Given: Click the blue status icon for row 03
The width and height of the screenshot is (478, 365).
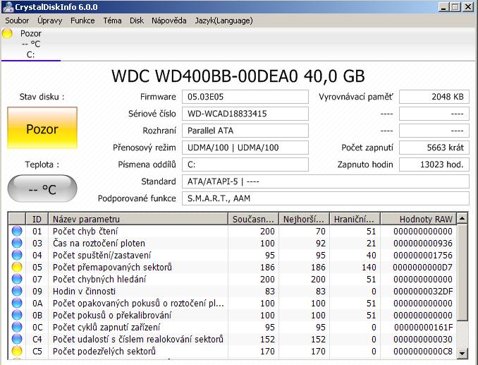Looking at the screenshot, I should (x=17, y=243).
